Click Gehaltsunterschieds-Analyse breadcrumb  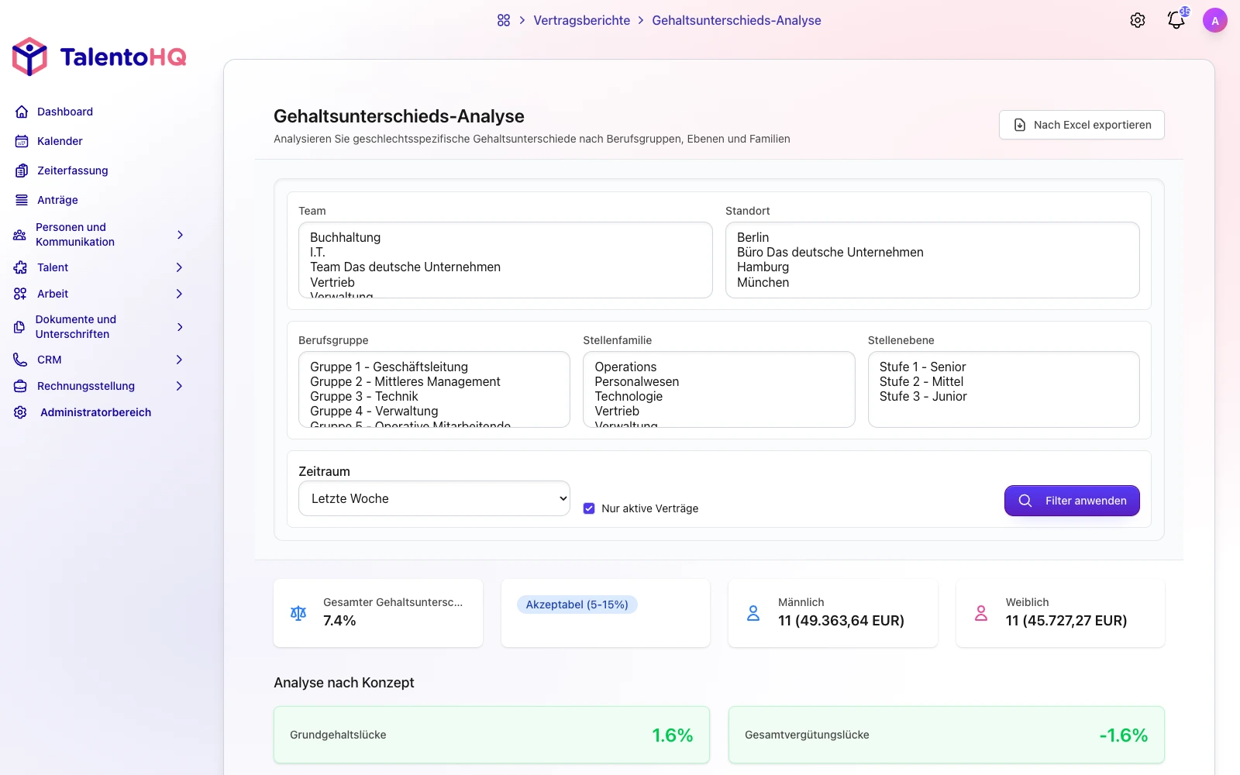tap(736, 20)
